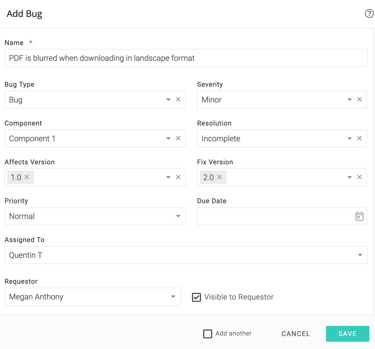Open the Severity dropdown arrow
The image size is (375, 349).
[349, 99]
